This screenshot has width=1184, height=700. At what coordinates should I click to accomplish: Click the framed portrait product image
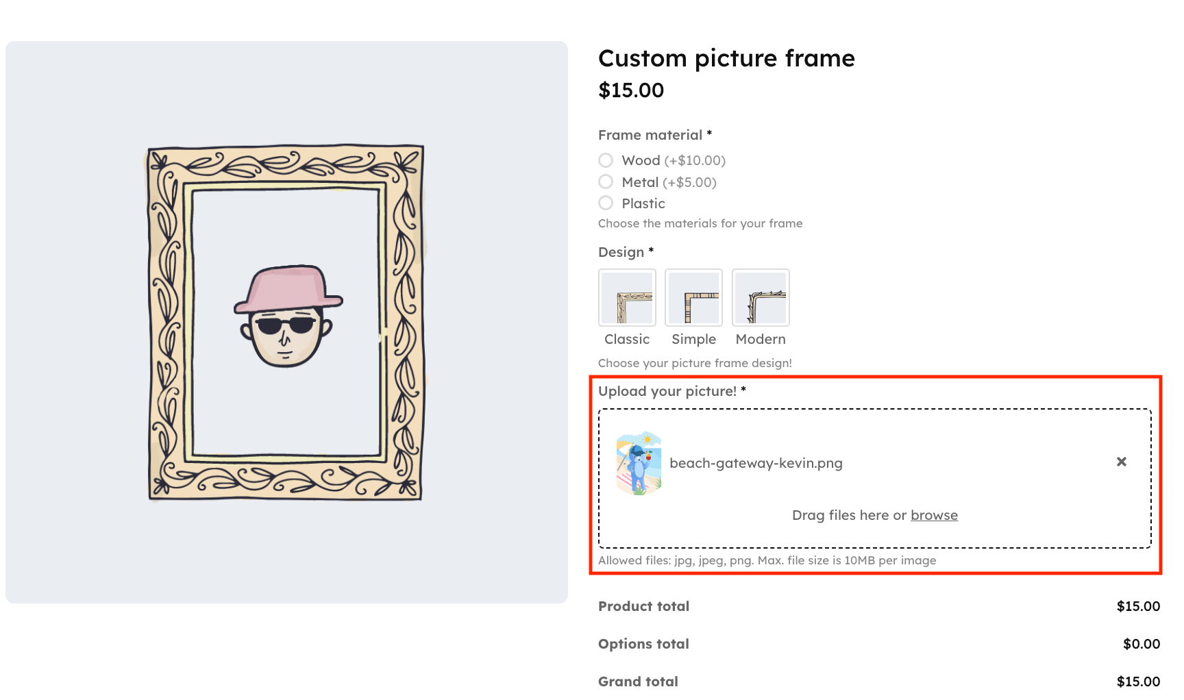(286, 321)
